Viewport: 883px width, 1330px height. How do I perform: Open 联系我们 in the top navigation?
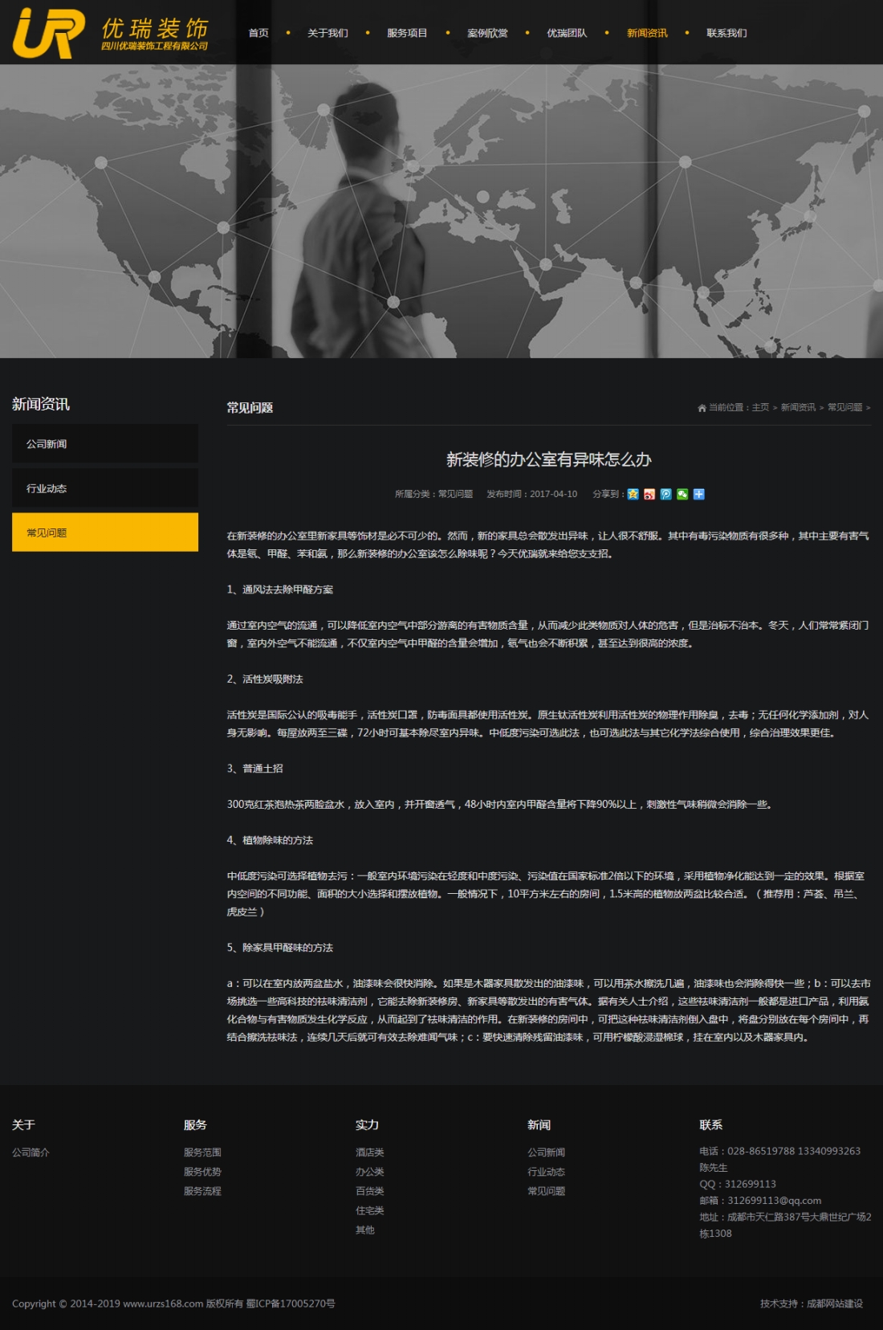(x=726, y=33)
